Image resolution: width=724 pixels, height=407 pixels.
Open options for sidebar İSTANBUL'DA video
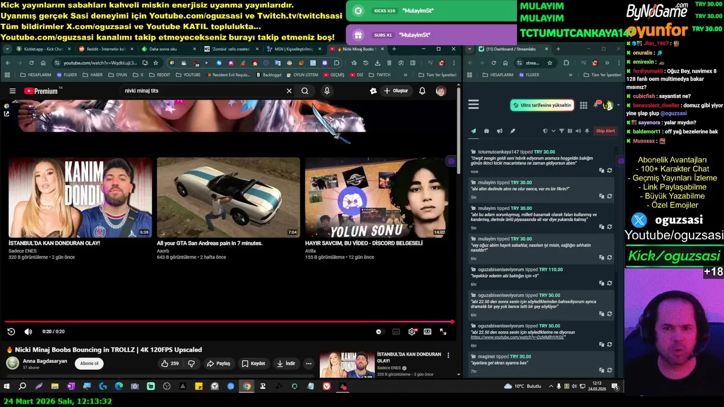(x=448, y=356)
